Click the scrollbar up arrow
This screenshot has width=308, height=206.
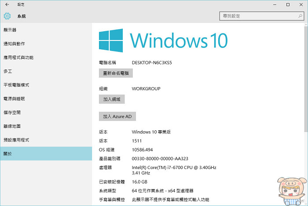(306, 25)
